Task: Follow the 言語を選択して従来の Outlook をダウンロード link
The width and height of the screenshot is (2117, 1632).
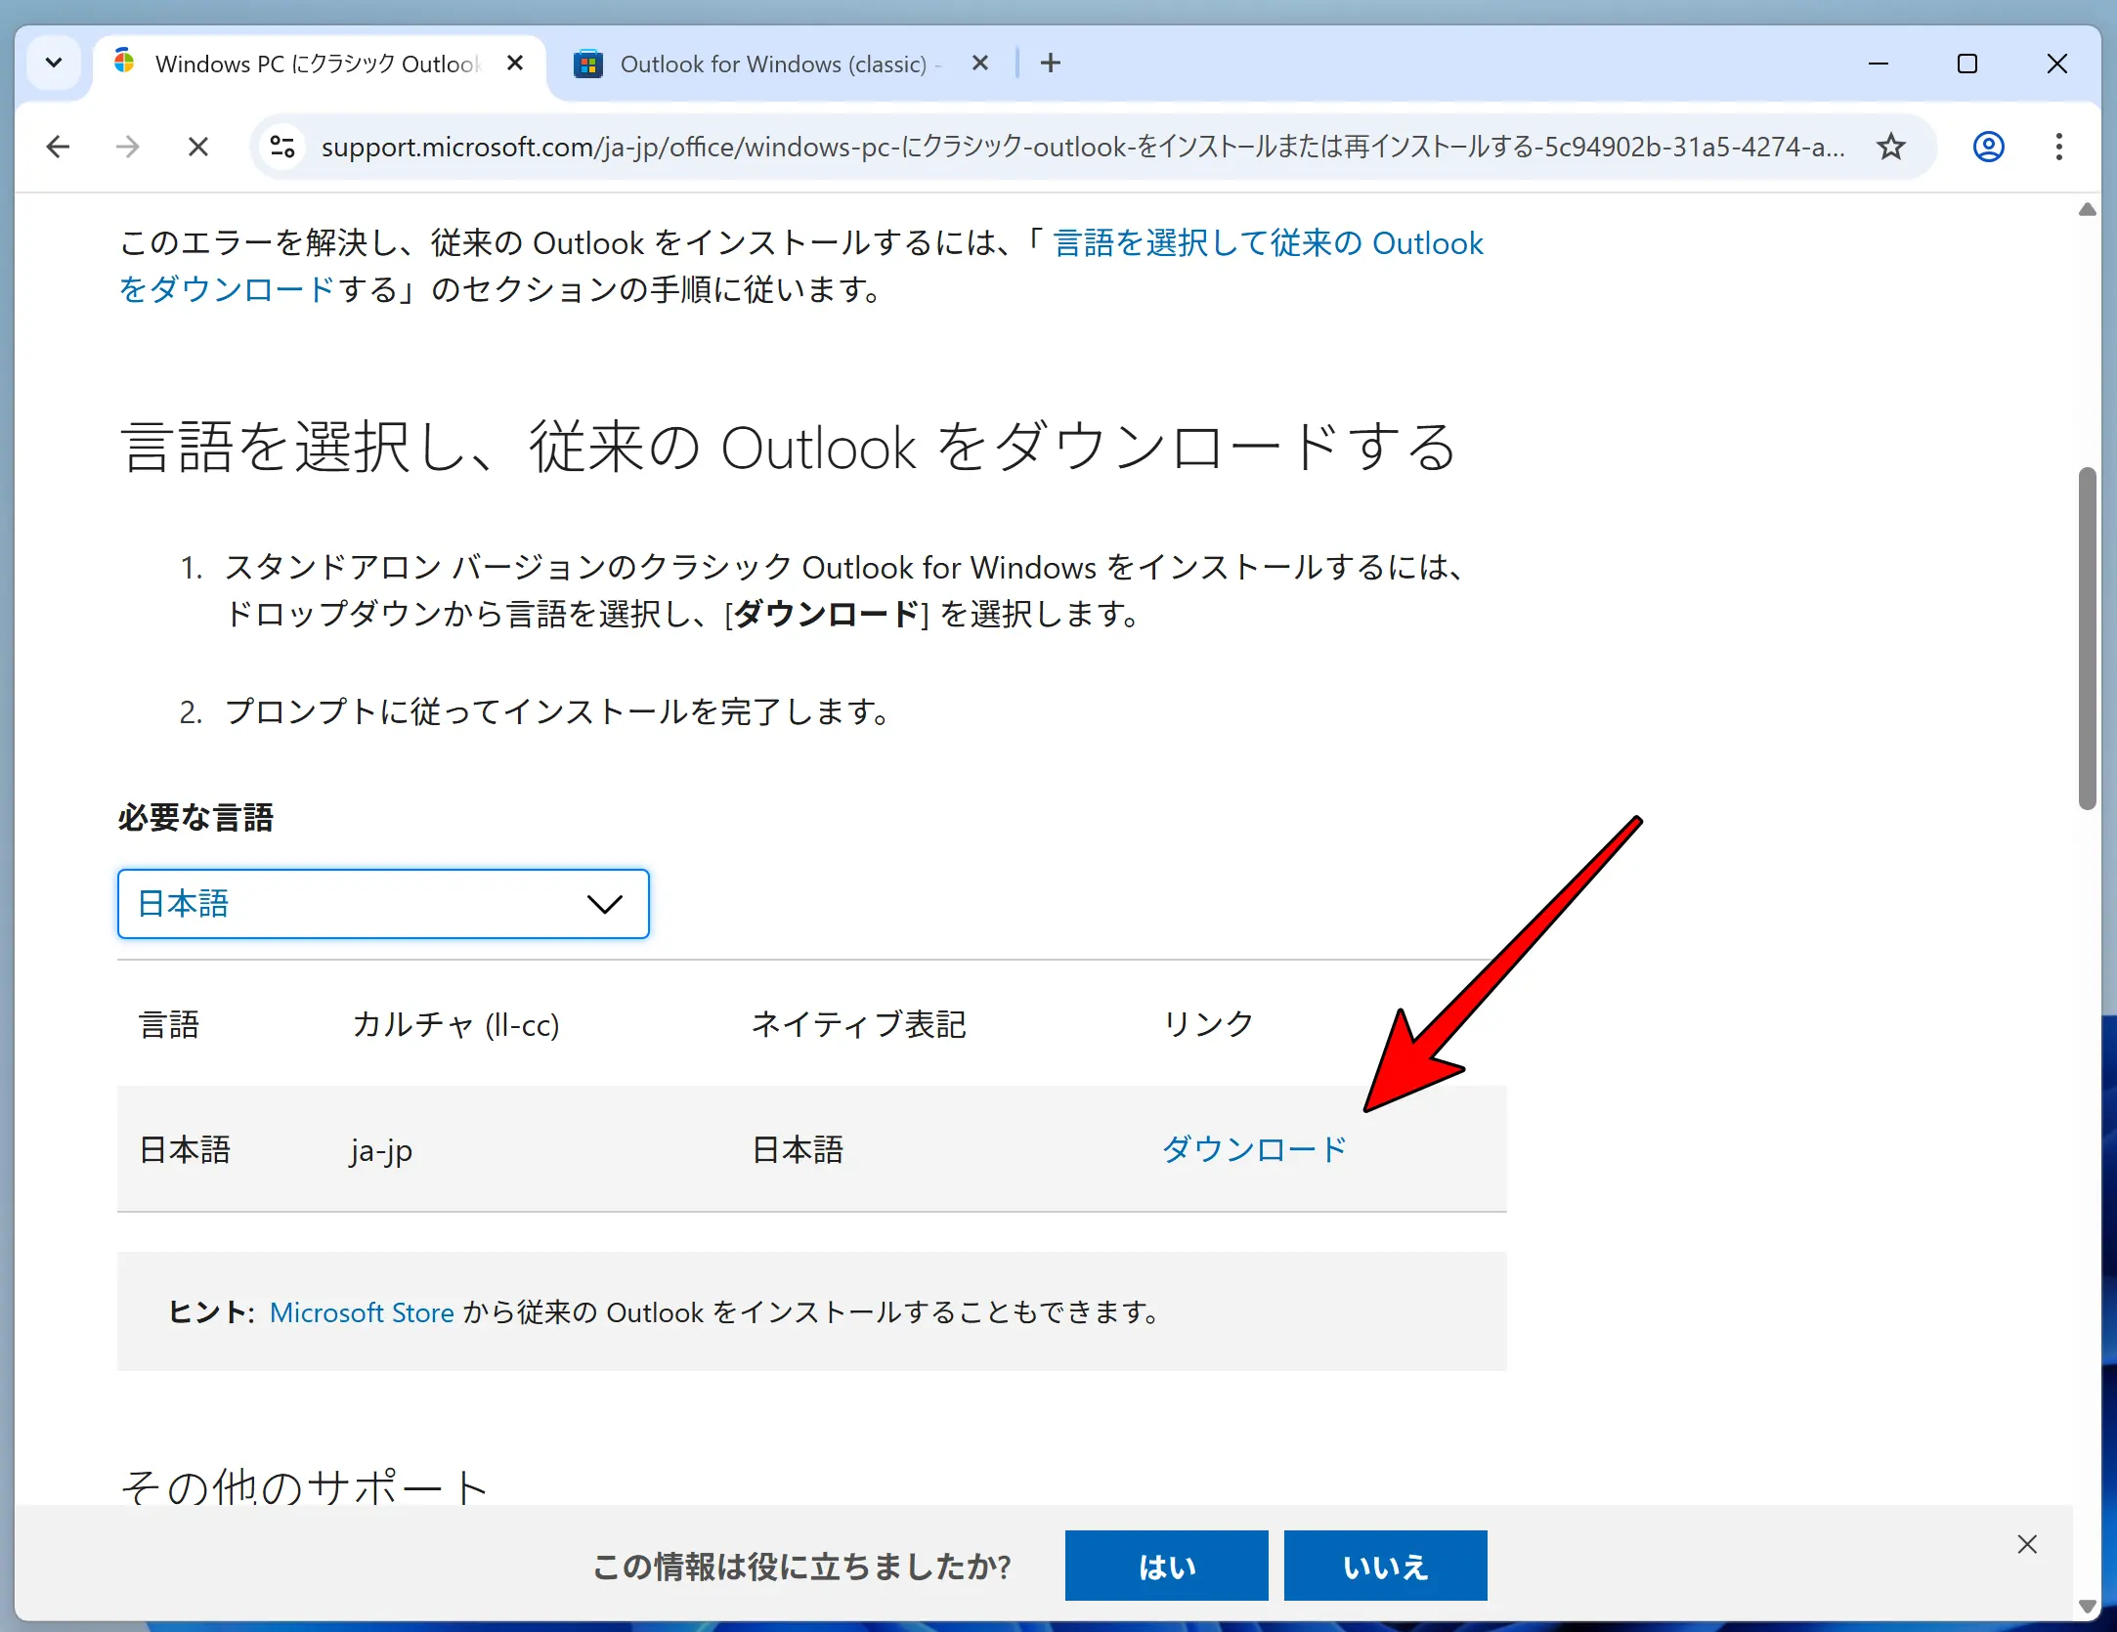Action: (1268, 243)
